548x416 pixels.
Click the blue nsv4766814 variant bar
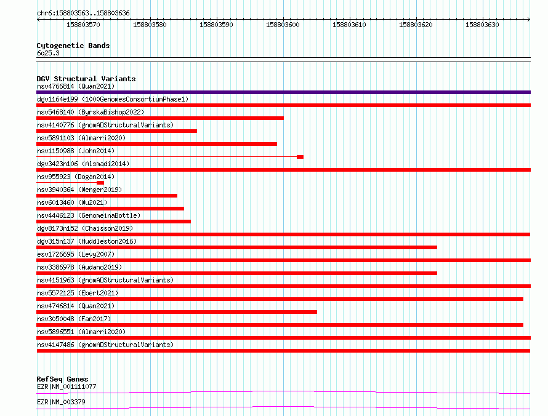[x=283, y=92]
